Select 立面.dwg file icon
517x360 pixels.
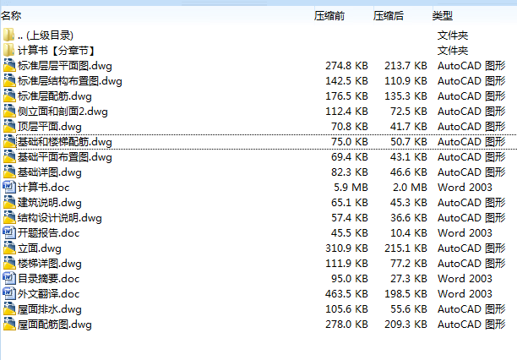(9, 248)
